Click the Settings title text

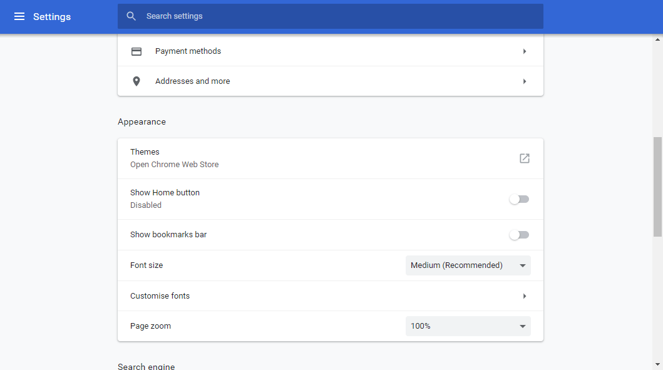pyautogui.click(x=52, y=17)
